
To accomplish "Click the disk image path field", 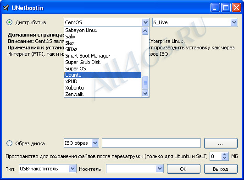I will pos(151,143).
